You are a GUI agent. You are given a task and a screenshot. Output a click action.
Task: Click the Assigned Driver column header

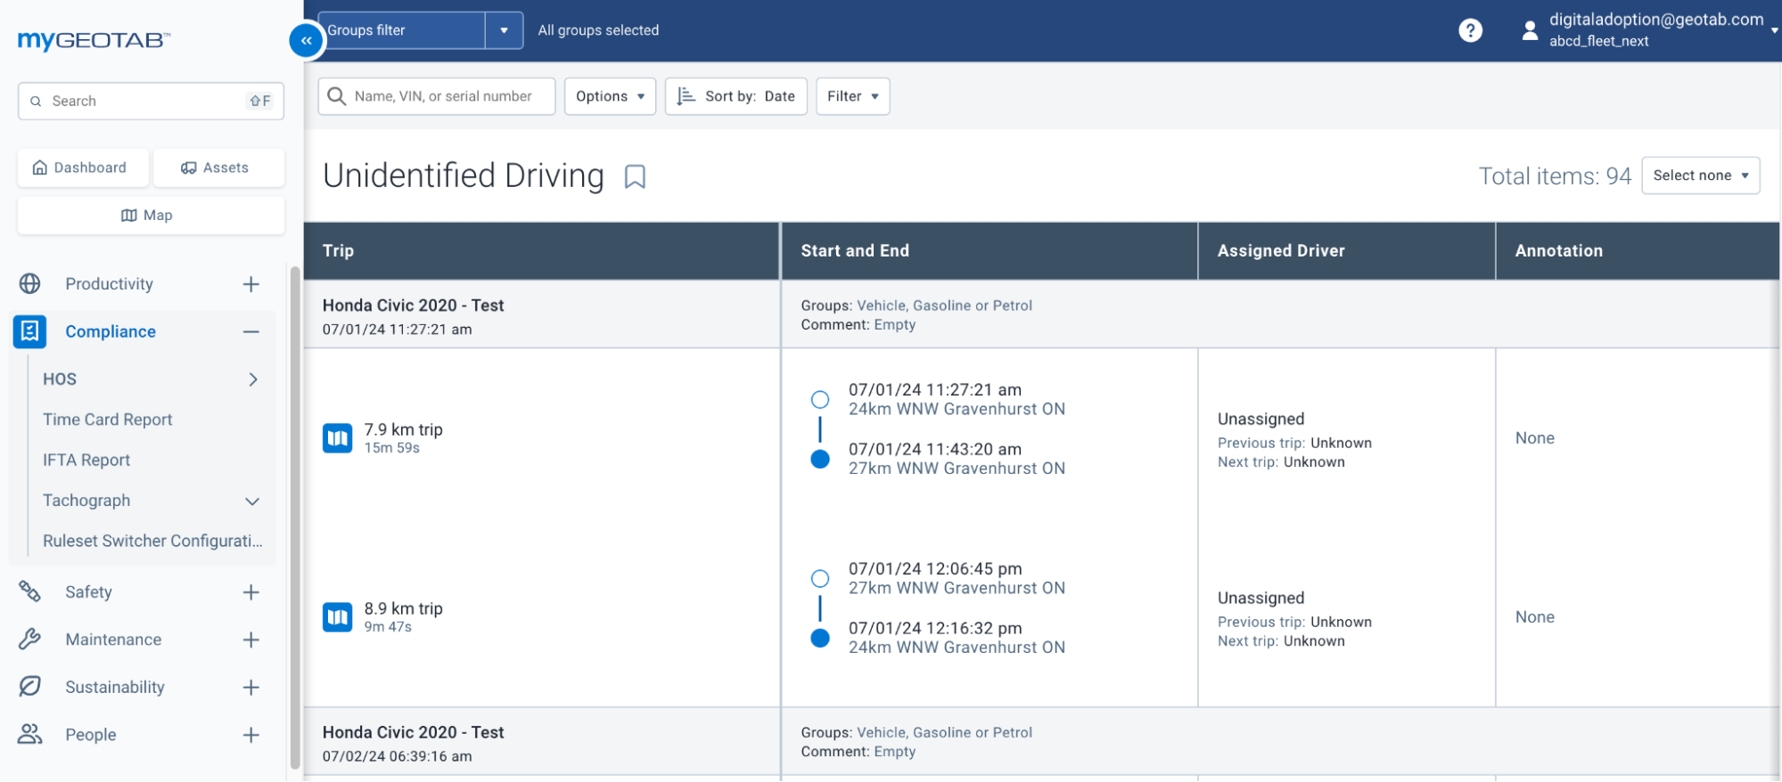point(1346,251)
